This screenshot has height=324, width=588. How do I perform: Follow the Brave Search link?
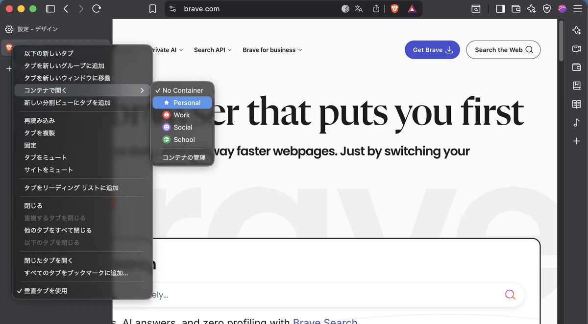tap(325, 321)
